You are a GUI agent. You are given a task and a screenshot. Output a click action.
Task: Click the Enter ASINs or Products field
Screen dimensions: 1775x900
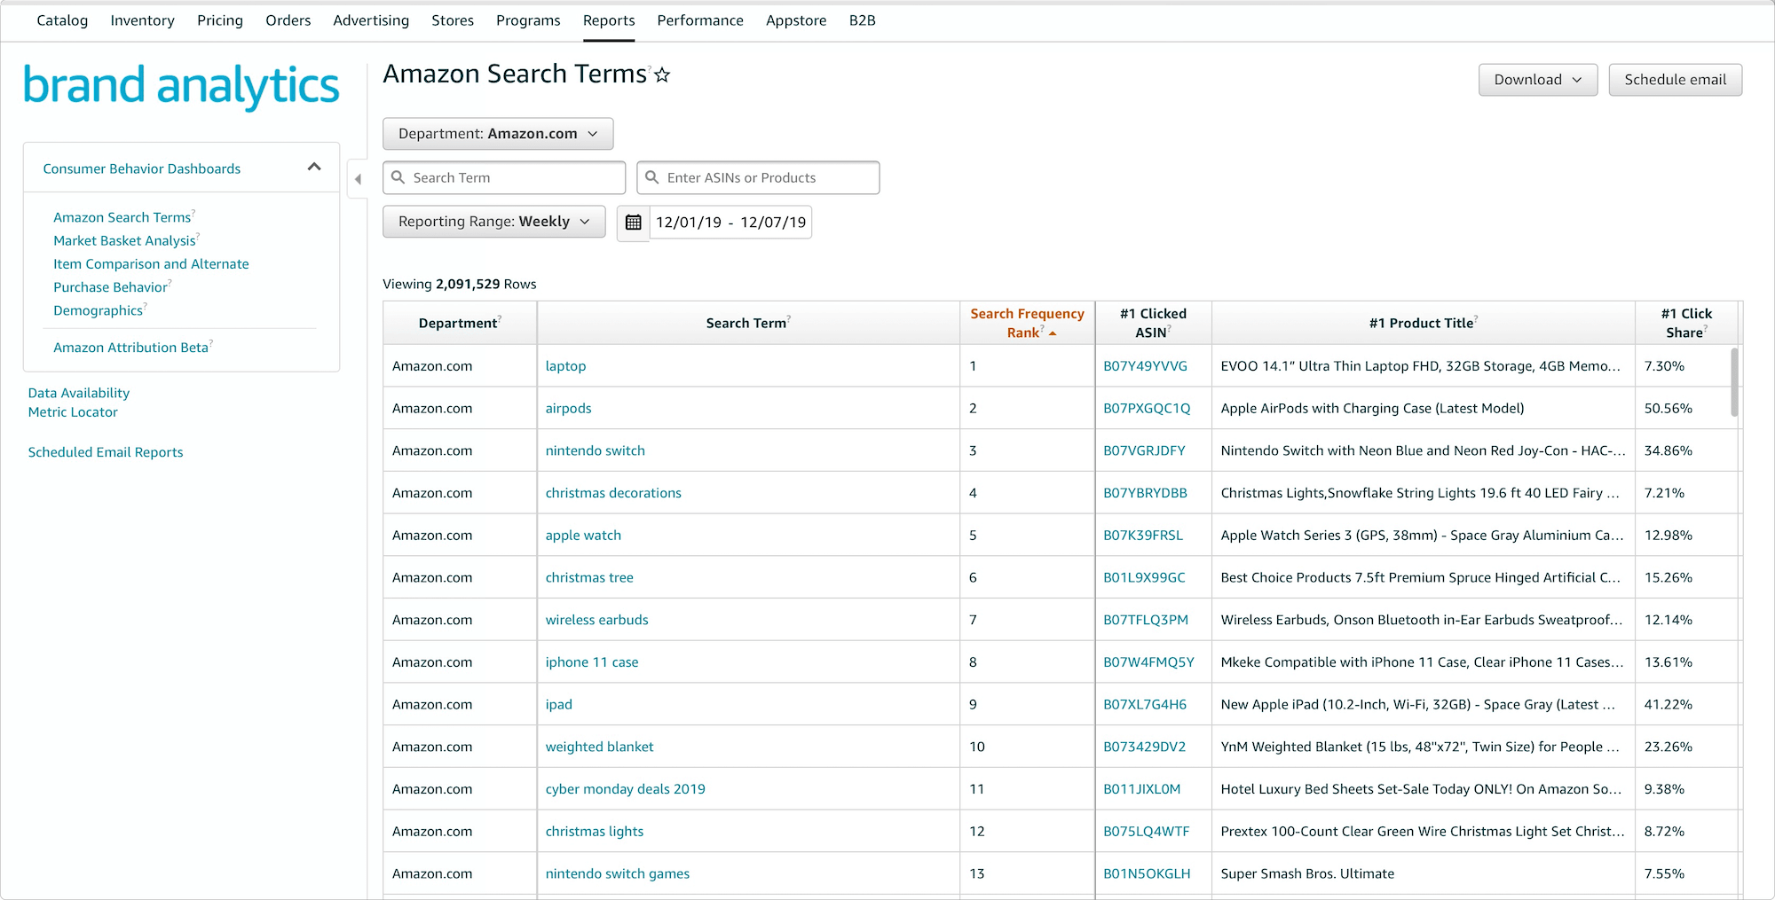(x=758, y=177)
